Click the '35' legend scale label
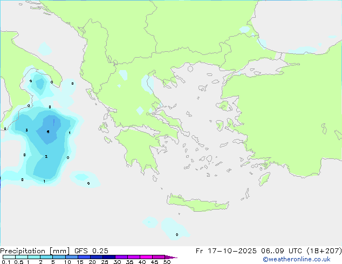The width and height of the screenshot is (342, 264). coord(129,262)
